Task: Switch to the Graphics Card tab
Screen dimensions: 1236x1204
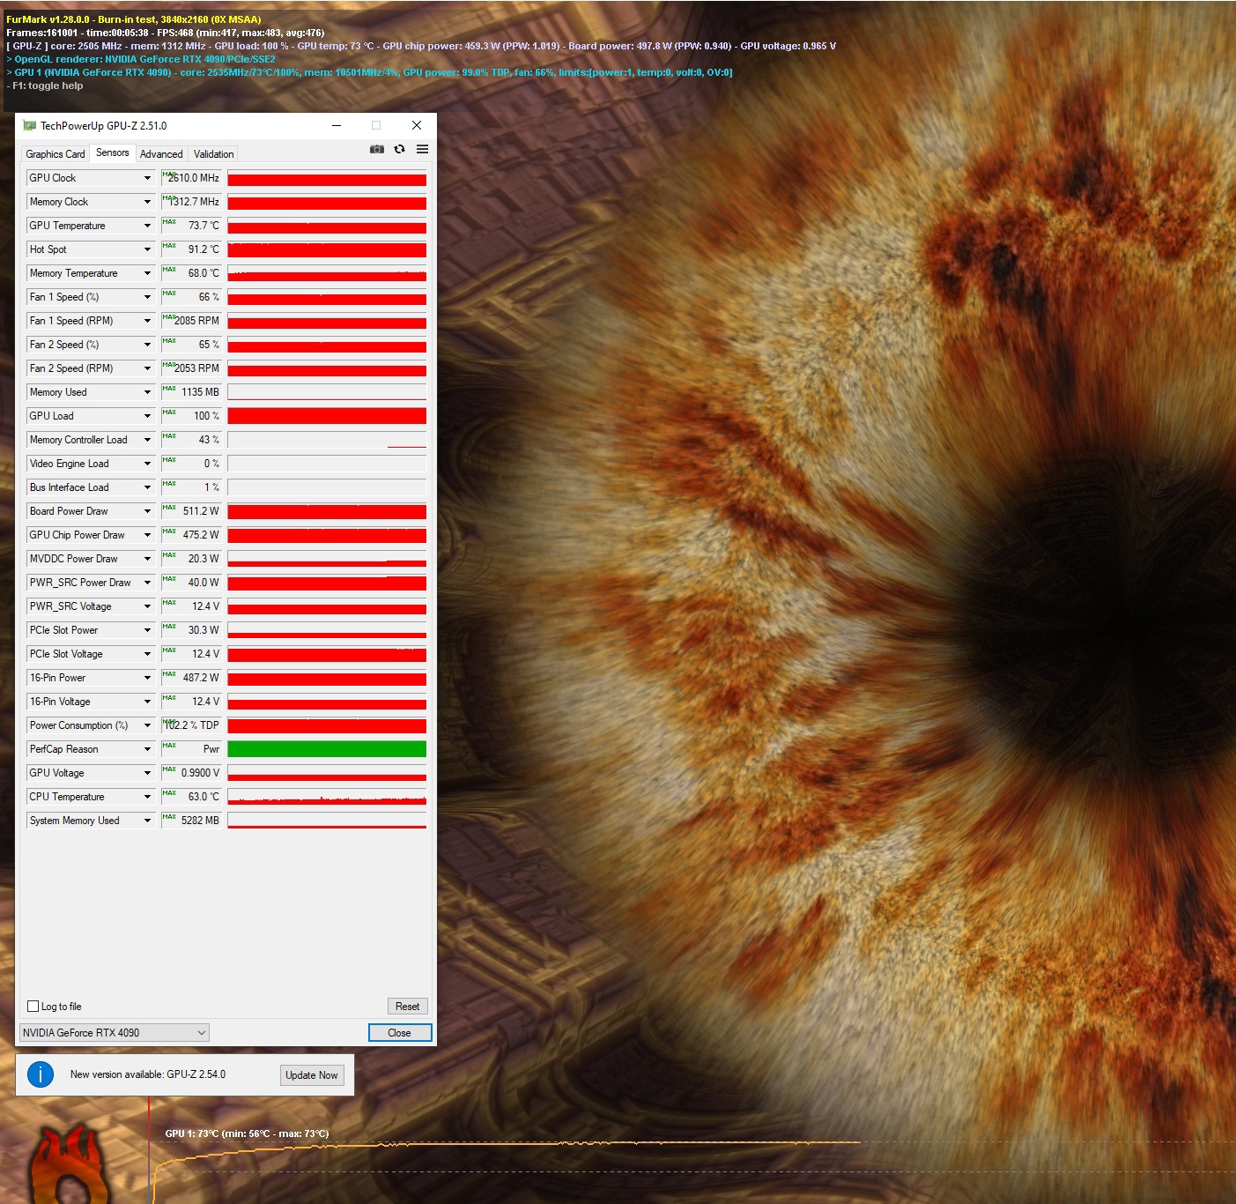Action: click(x=56, y=154)
